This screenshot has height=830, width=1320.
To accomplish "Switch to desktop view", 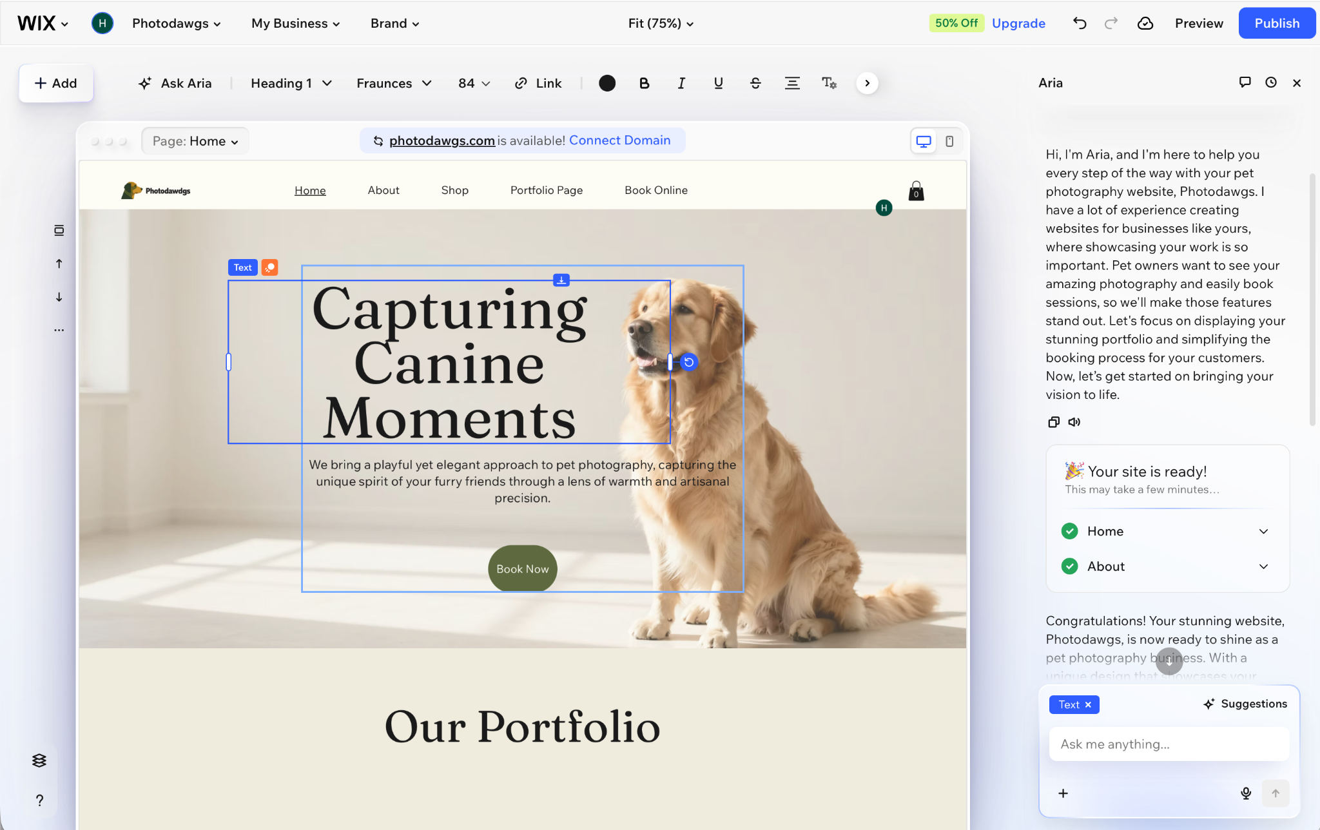I will point(924,141).
